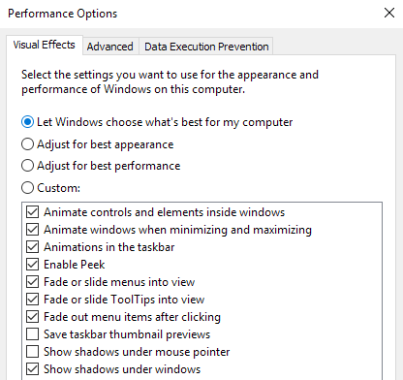Close the Performance Options dialog
The width and height of the screenshot is (403, 380).
point(389,13)
